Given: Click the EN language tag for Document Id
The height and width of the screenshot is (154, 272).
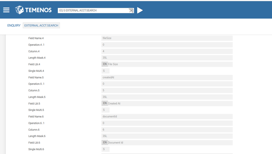Looking at the screenshot, I should coord(105,142).
